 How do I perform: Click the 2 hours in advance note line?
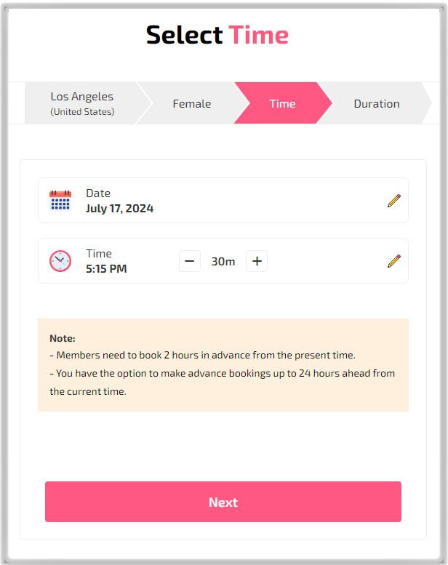point(202,356)
